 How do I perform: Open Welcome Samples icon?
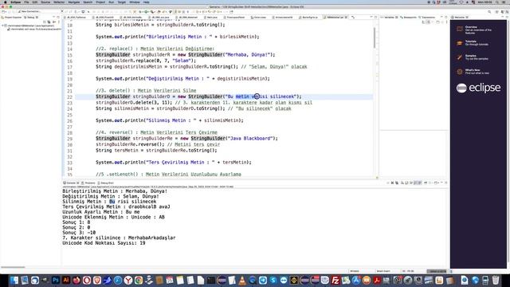point(460,57)
